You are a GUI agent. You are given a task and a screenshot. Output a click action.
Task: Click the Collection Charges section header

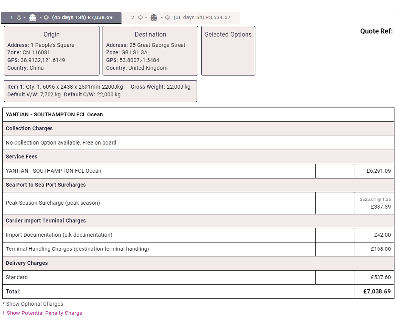[29, 128]
